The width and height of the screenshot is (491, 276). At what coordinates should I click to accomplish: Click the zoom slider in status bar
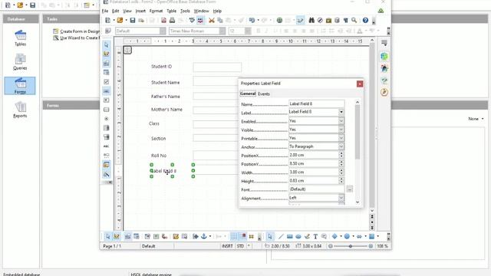tap(351, 246)
